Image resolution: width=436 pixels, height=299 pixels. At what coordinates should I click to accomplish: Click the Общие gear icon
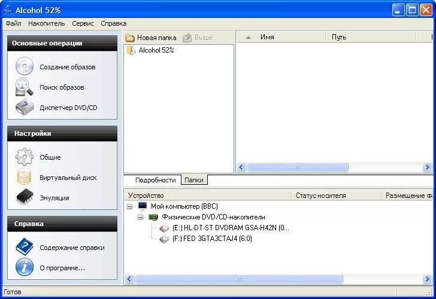[25, 157]
